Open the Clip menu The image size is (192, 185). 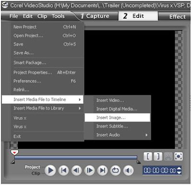pyautogui.click(x=42, y=16)
